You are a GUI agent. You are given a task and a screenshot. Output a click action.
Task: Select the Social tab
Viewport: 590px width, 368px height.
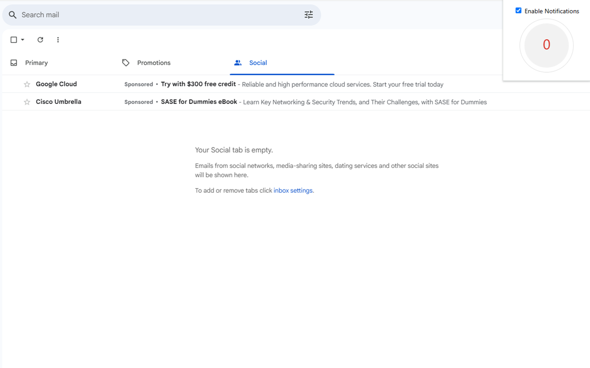pyautogui.click(x=258, y=63)
